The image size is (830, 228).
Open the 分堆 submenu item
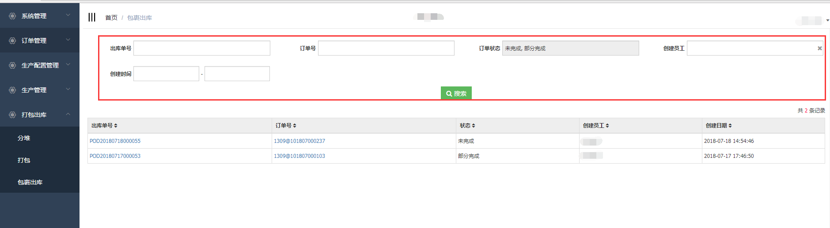(x=24, y=138)
